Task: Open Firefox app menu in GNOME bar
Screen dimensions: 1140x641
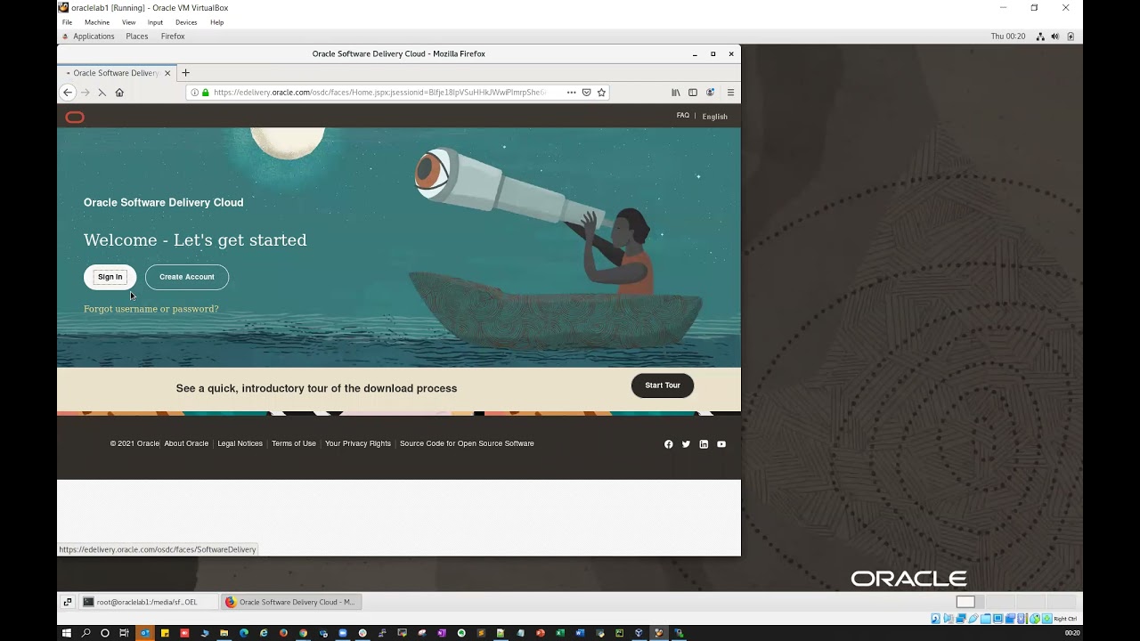Action: click(173, 37)
